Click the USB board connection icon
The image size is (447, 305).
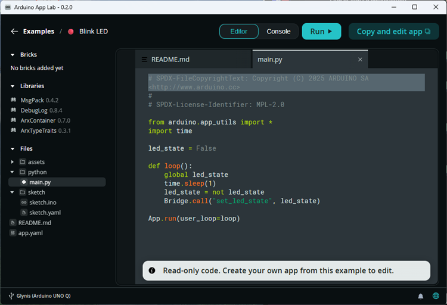coord(11,296)
